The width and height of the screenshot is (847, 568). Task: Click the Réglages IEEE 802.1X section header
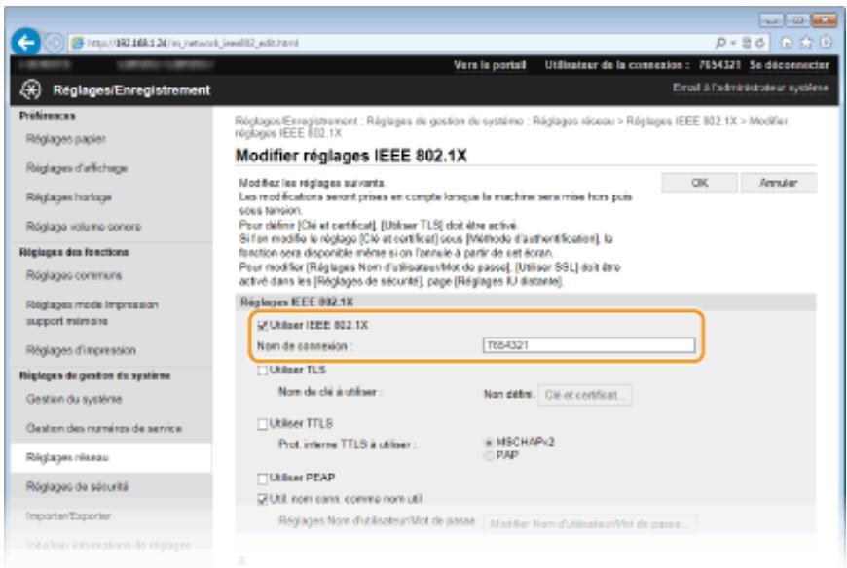[297, 302]
